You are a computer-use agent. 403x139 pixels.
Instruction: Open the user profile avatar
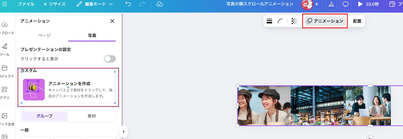click(x=307, y=4)
